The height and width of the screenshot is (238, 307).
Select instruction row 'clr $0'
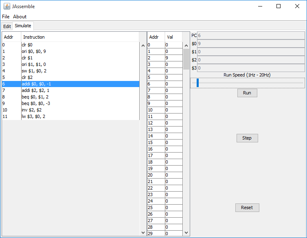pos(70,45)
